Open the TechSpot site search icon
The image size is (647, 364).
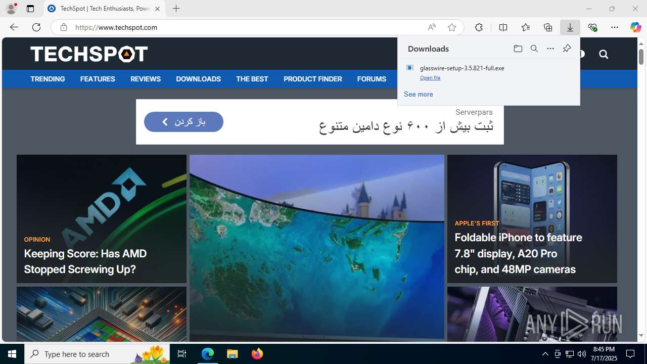point(604,54)
